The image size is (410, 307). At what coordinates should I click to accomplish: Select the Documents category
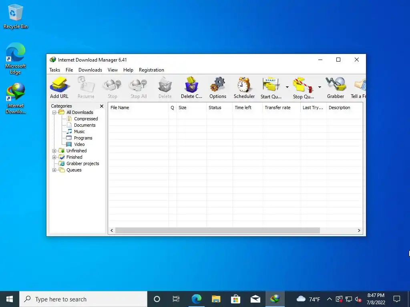pyautogui.click(x=84, y=125)
